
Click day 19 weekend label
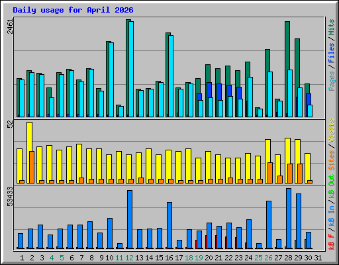pos(199,258)
